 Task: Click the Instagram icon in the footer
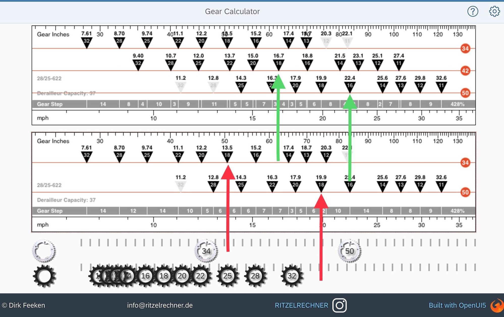click(x=339, y=305)
